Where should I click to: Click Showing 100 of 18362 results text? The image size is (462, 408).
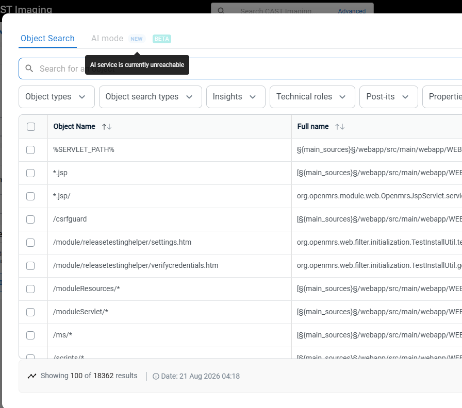pos(89,376)
